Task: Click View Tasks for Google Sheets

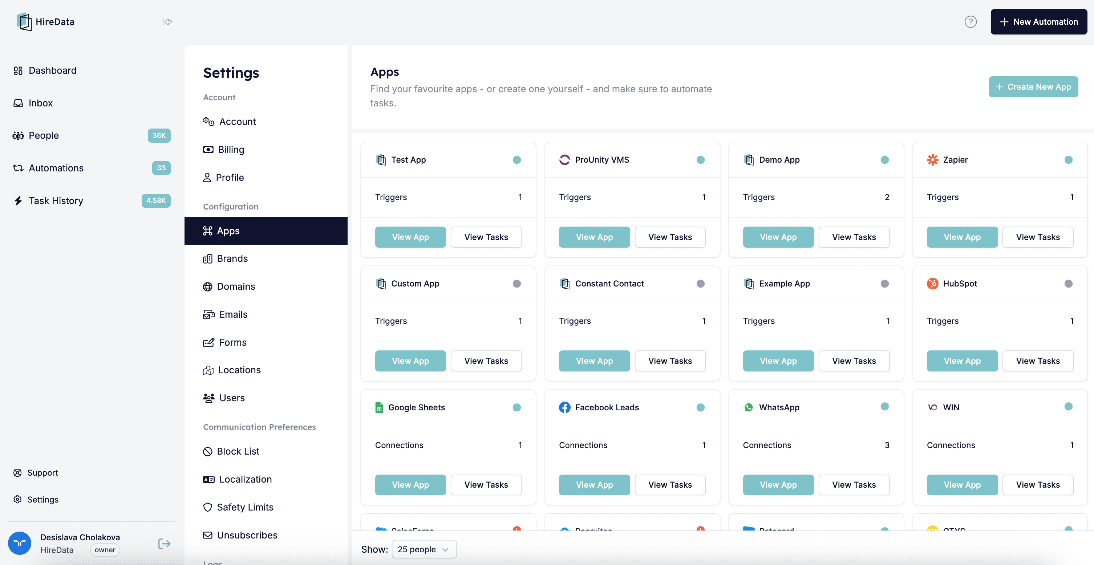Action: (x=486, y=485)
